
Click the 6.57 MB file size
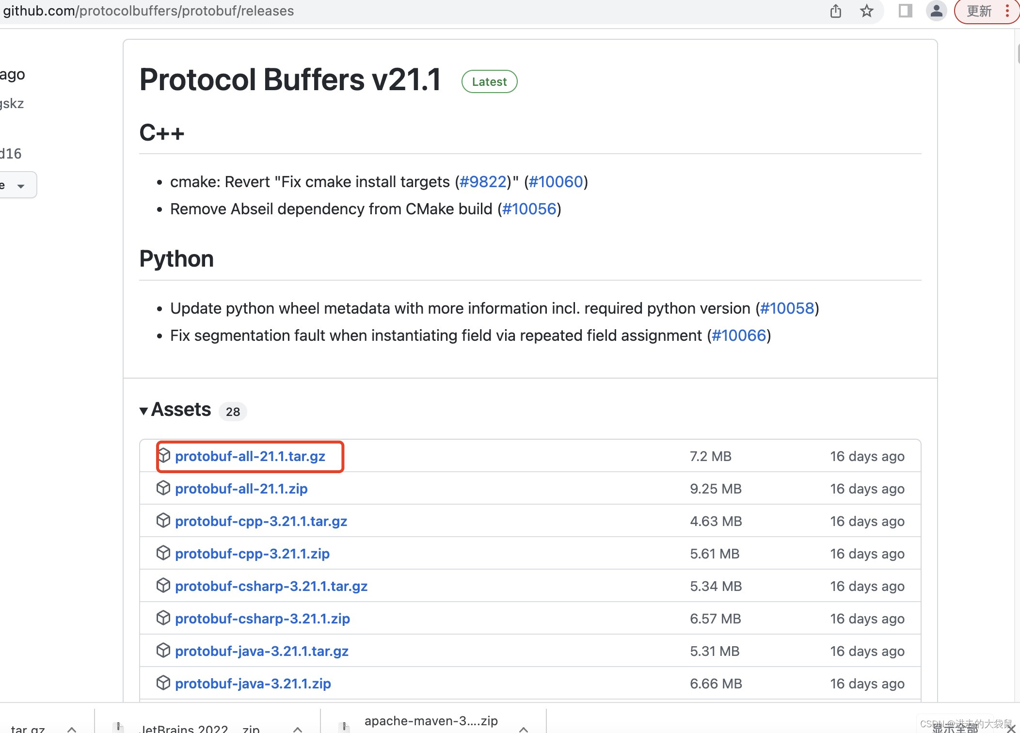(x=715, y=619)
